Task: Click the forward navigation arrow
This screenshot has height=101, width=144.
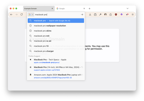Action: point(16,15)
